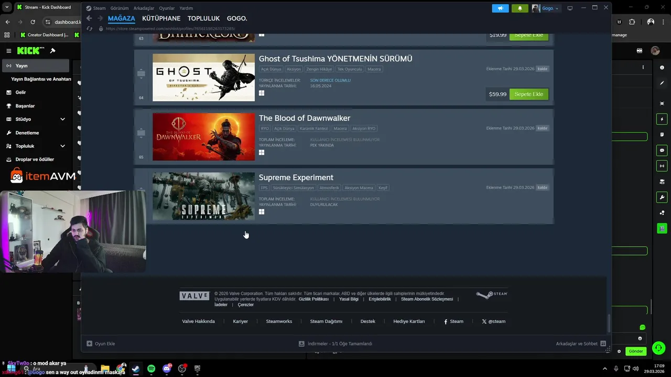Click the pin icon beside Kick logo
This screenshot has height=377, width=671.
click(52, 51)
